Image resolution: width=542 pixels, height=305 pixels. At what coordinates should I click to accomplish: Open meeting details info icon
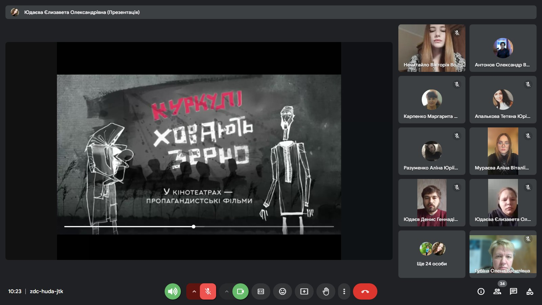481,291
